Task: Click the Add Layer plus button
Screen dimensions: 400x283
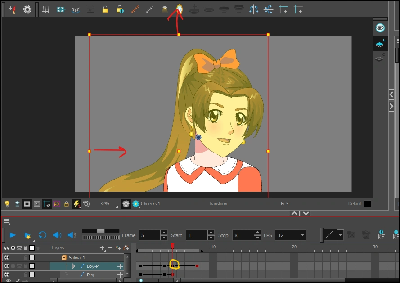Action: point(102,247)
